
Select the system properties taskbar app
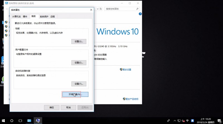[38, 121]
